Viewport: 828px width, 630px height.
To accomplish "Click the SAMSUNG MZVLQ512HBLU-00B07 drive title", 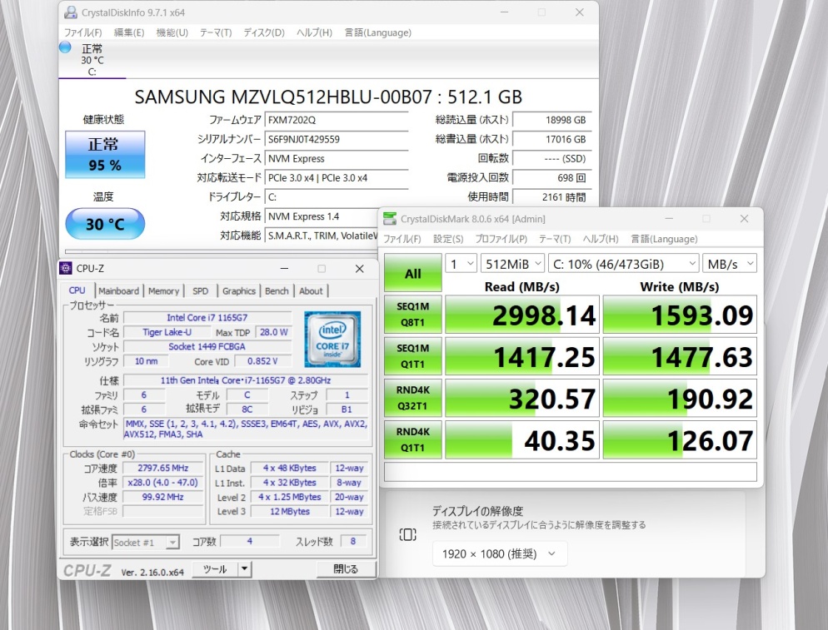I will (328, 97).
